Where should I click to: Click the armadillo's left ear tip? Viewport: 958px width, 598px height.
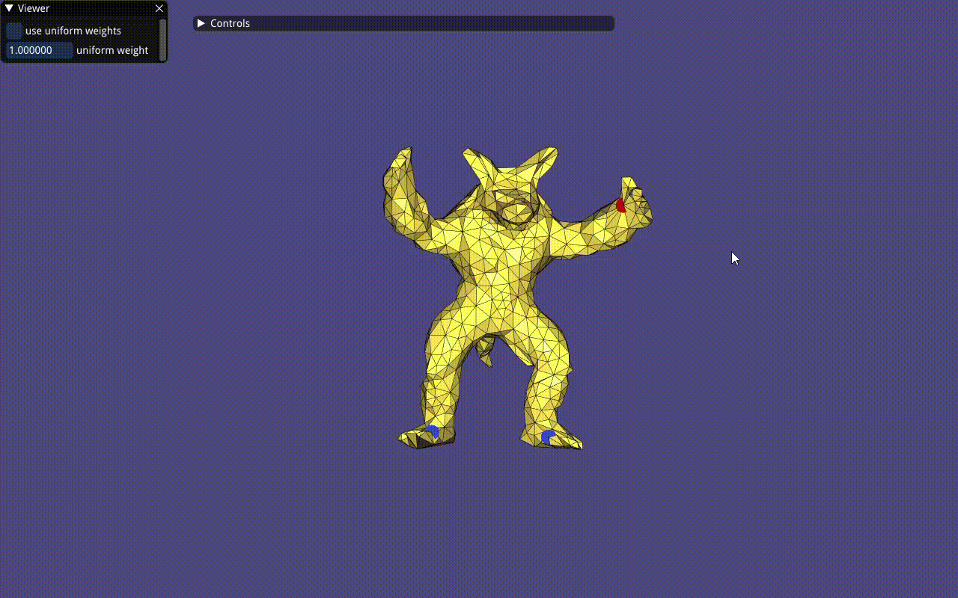pyautogui.click(x=469, y=154)
